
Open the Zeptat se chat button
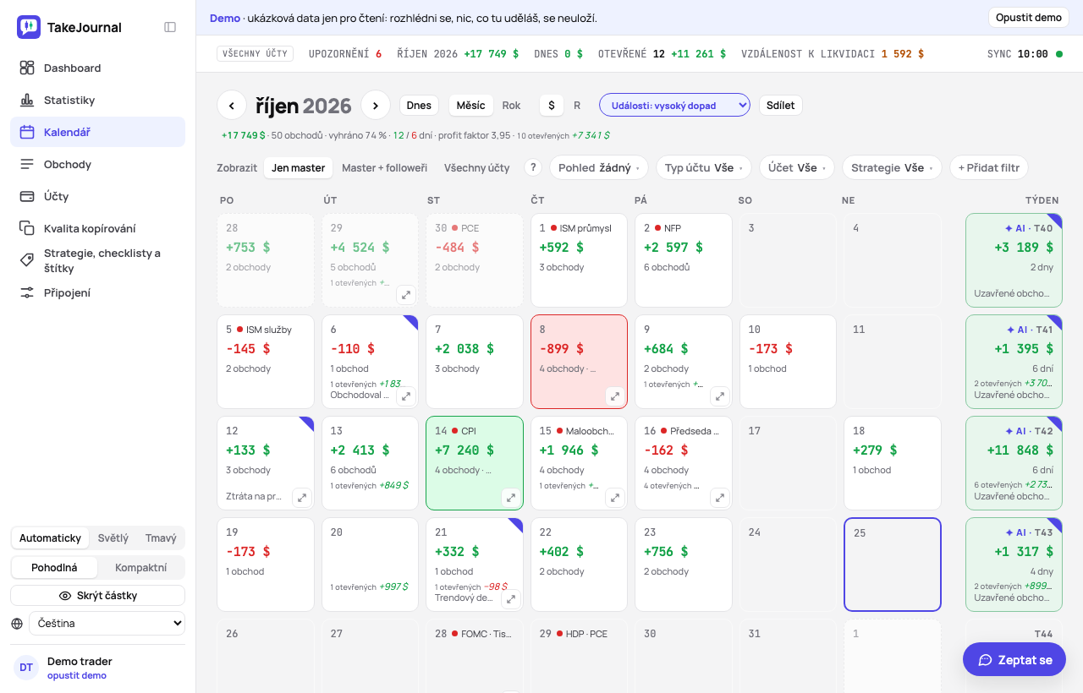pyautogui.click(x=1014, y=659)
